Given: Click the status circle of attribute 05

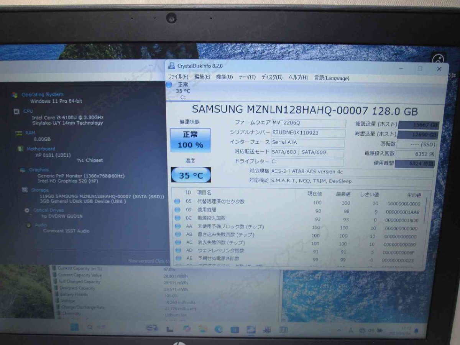Looking at the screenshot, I should [177, 202].
